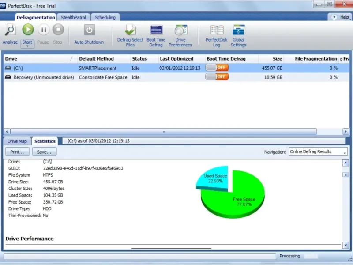Click the GUID value text
The height and width of the screenshot is (265, 353).
click(x=83, y=168)
